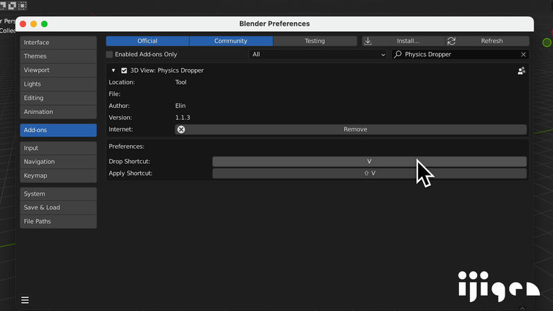
Task: Open the Navigation preferences section
Action: tap(58, 162)
